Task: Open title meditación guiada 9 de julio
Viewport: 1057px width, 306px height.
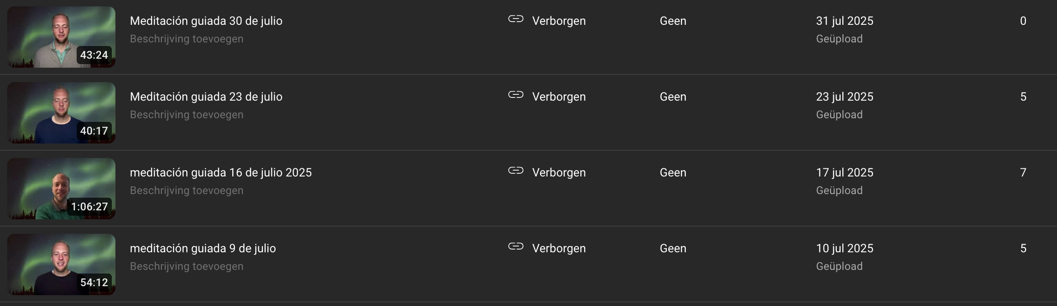Action: (203, 248)
